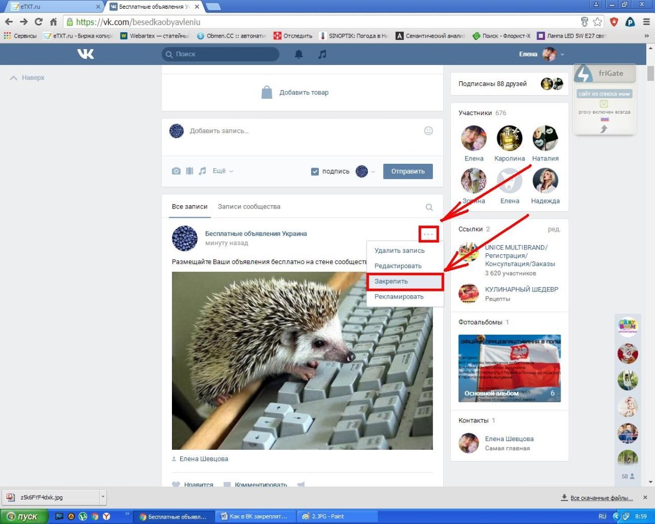Image resolution: width=655 pixels, height=524 pixels.
Task: Open Все скачанные файлы link
Action: tap(601, 498)
